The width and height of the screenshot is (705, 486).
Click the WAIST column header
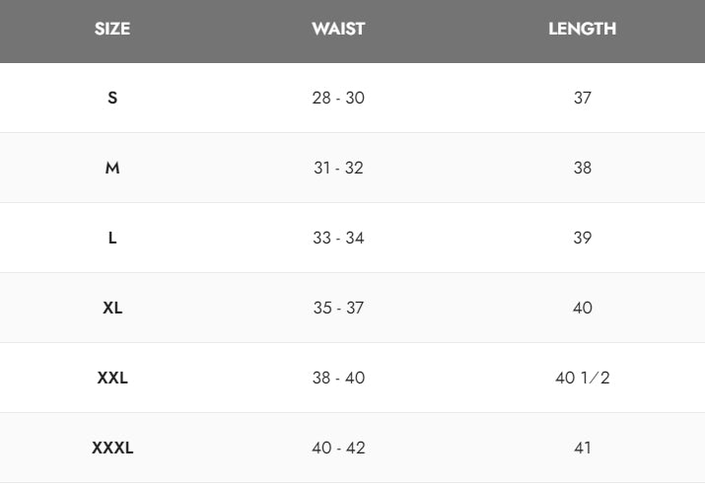(x=338, y=29)
